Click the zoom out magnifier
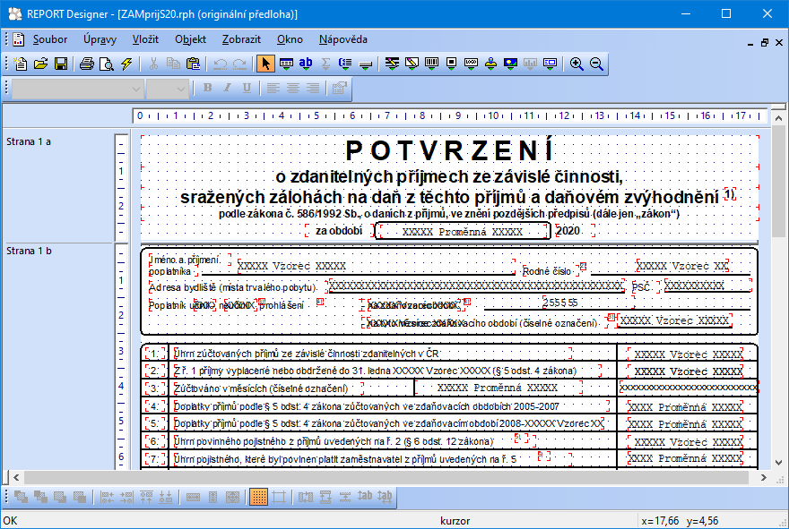789x529 pixels. (596, 64)
